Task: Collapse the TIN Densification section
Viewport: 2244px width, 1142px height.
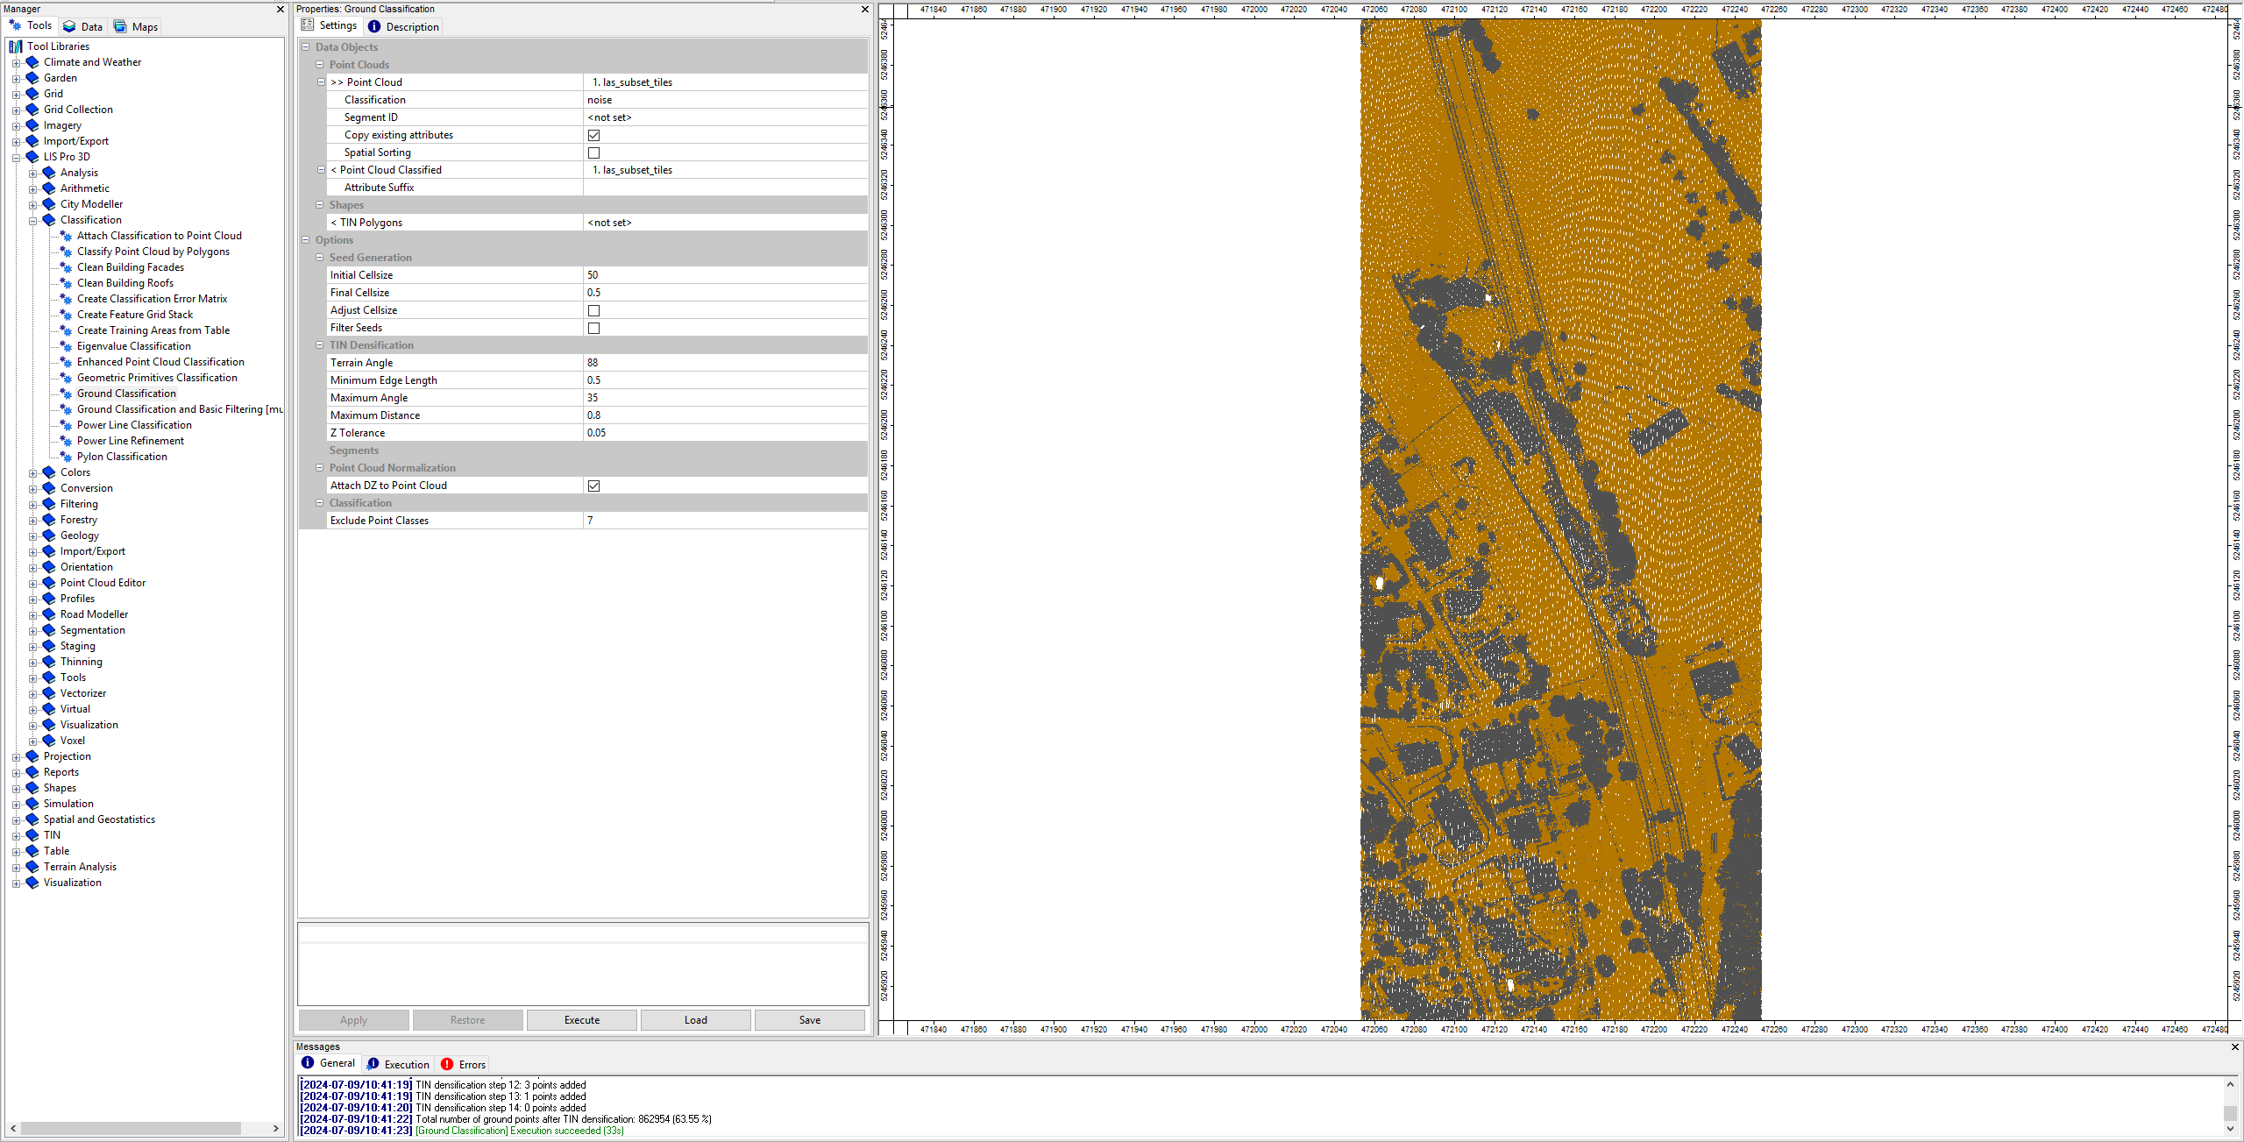Action: tap(320, 345)
